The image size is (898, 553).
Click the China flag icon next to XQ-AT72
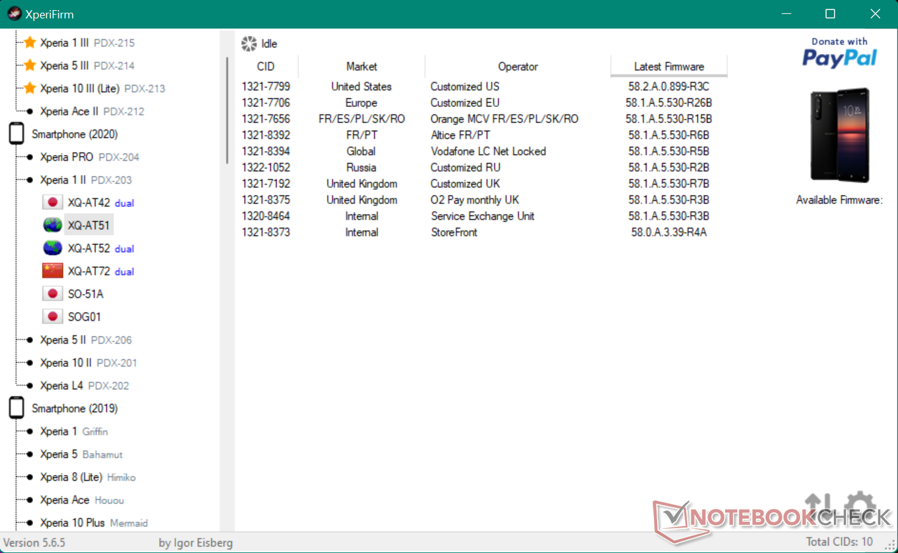(x=53, y=271)
